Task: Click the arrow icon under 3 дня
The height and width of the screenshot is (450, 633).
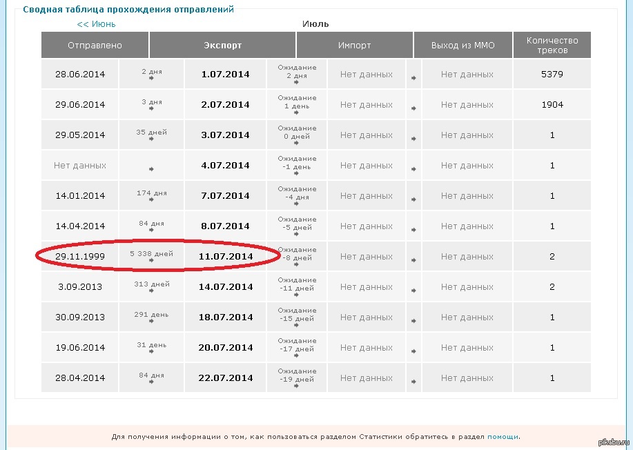Action: click(151, 108)
